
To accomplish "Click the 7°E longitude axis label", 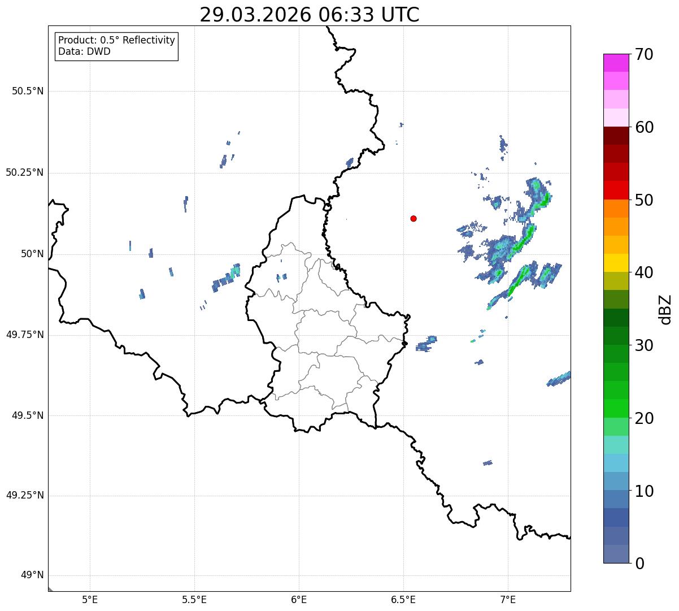I will point(508,600).
